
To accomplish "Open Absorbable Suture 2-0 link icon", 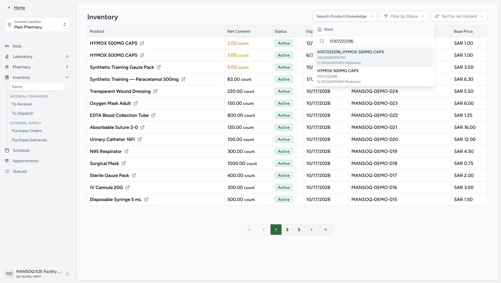I will click(x=142, y=127).
